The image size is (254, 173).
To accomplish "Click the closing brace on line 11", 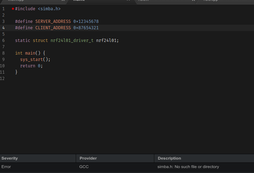I will point(16,72).
